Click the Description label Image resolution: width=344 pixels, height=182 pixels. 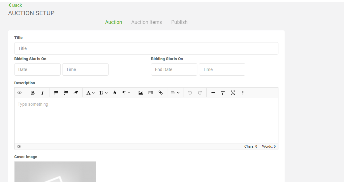pyautogui.click(x=24, y=83)
